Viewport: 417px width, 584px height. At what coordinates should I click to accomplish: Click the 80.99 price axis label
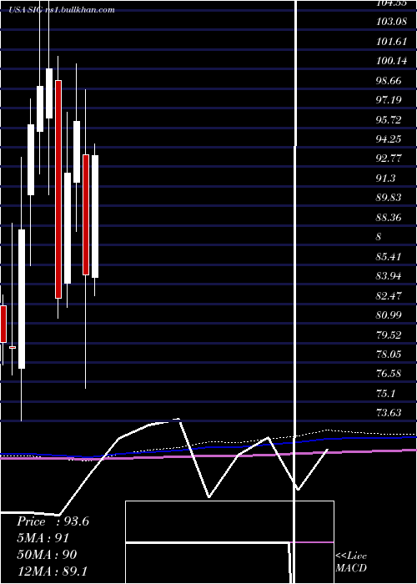(x=389, y=315)
